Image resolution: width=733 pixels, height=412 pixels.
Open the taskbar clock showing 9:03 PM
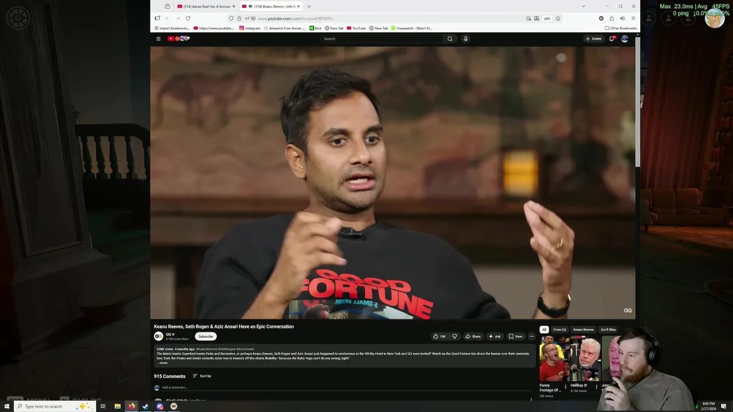pyautogui.click(x=710, y=406)
